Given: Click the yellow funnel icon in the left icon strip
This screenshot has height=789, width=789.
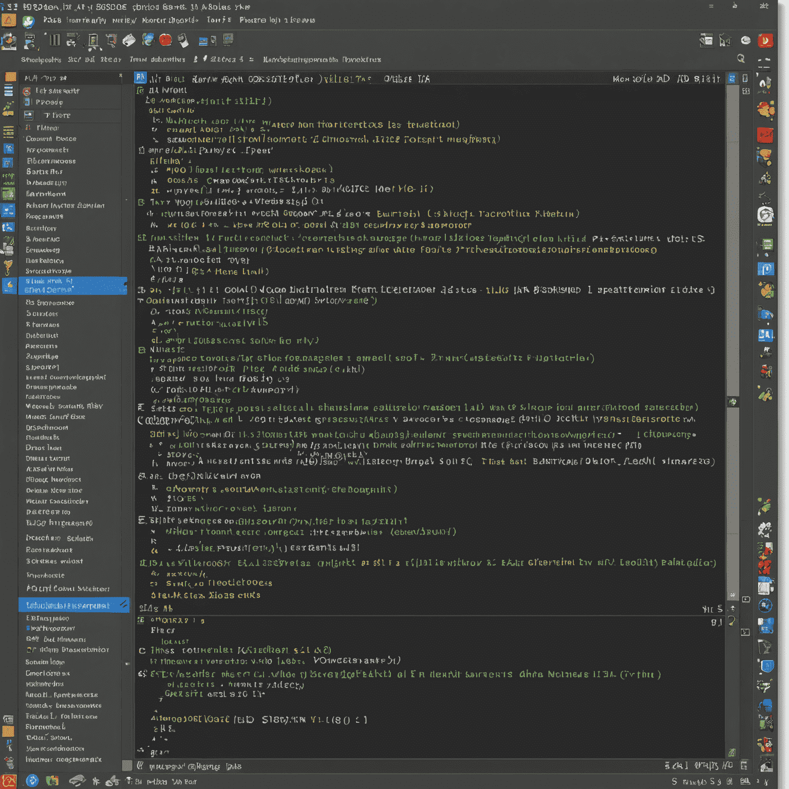Looking at the screenshot, I should (x=9, y=267).
